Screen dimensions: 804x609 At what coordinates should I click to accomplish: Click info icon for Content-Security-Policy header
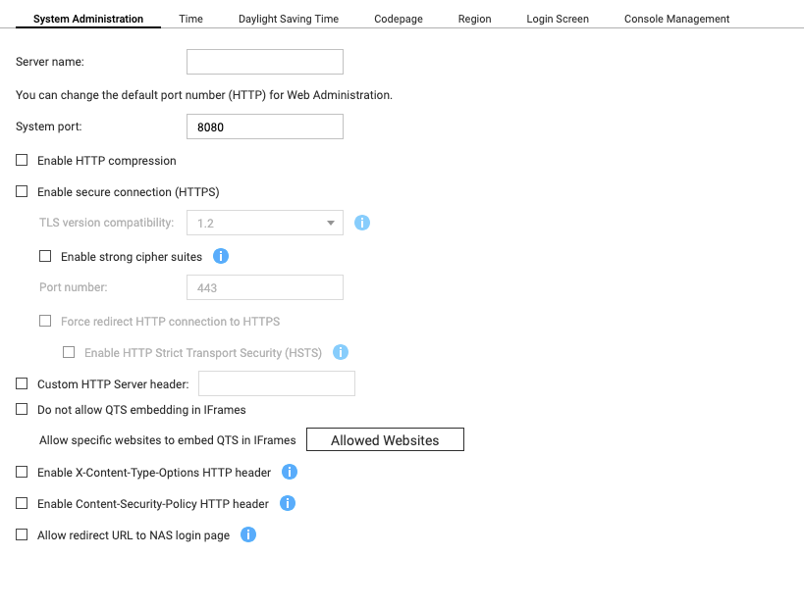pos(288,503)
